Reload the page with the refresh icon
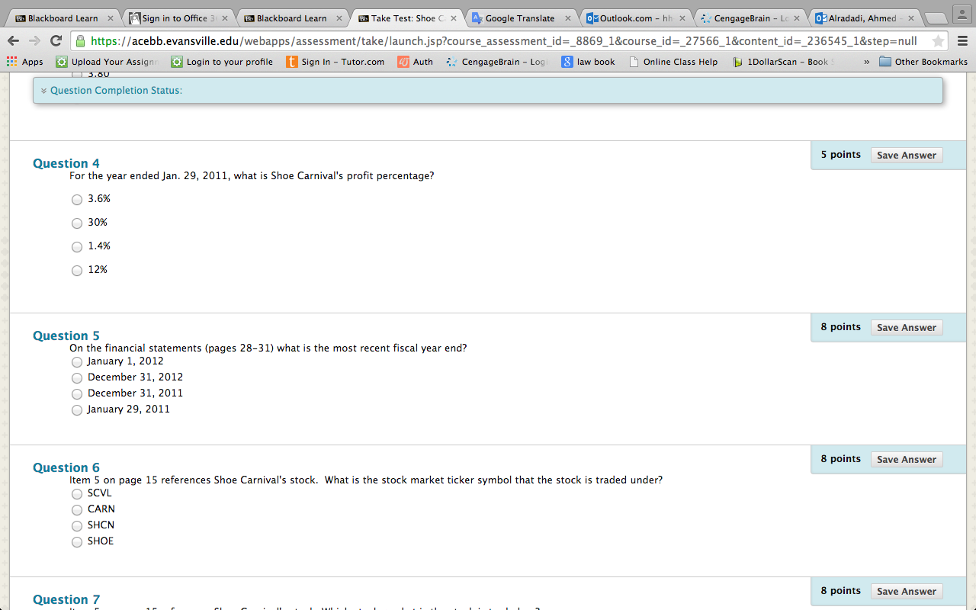 pyautogui.click(x=56, y=41)
